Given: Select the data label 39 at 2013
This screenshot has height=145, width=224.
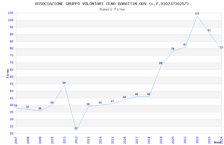Looking at the screenshot, I should [x=88, y=104].
